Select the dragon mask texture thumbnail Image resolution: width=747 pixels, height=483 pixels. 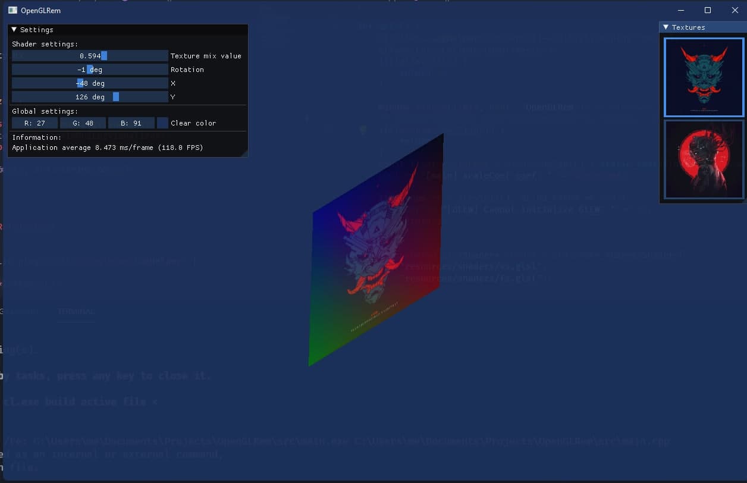coord(704,77)
